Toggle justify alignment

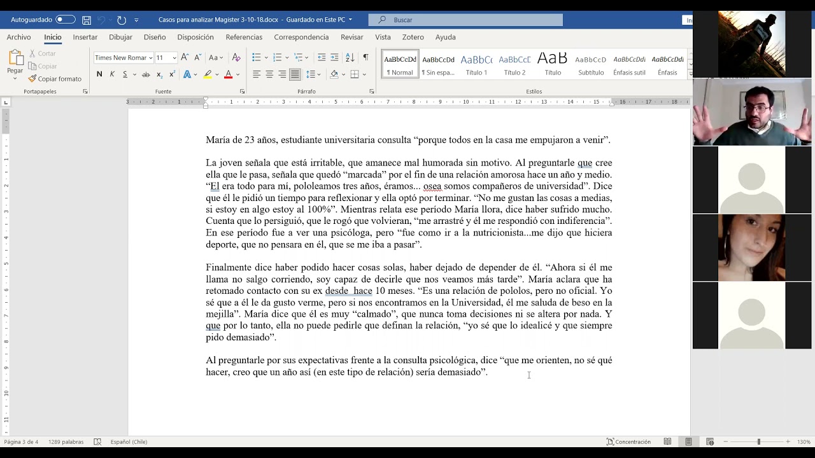coord(295,74)
